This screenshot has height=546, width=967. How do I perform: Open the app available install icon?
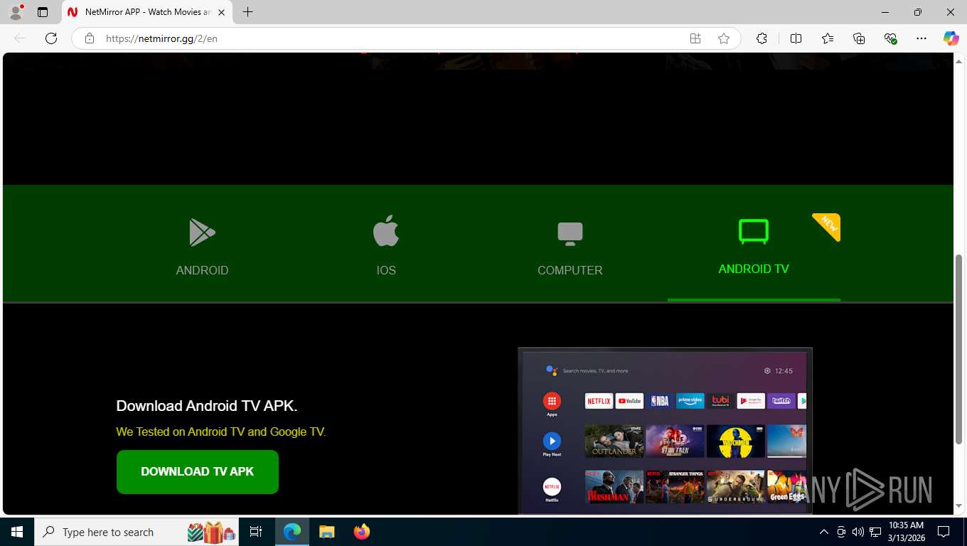pos(695,38)
